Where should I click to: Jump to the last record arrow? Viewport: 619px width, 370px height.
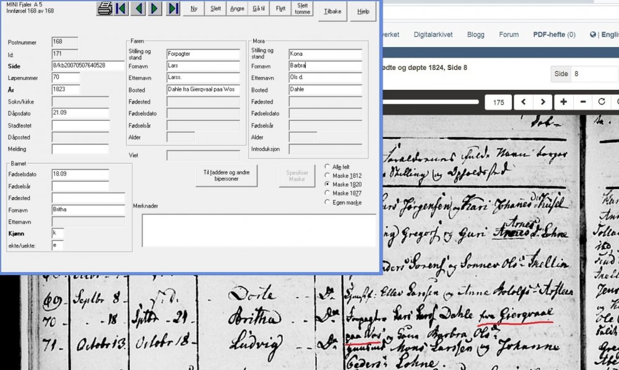(173, 9)
